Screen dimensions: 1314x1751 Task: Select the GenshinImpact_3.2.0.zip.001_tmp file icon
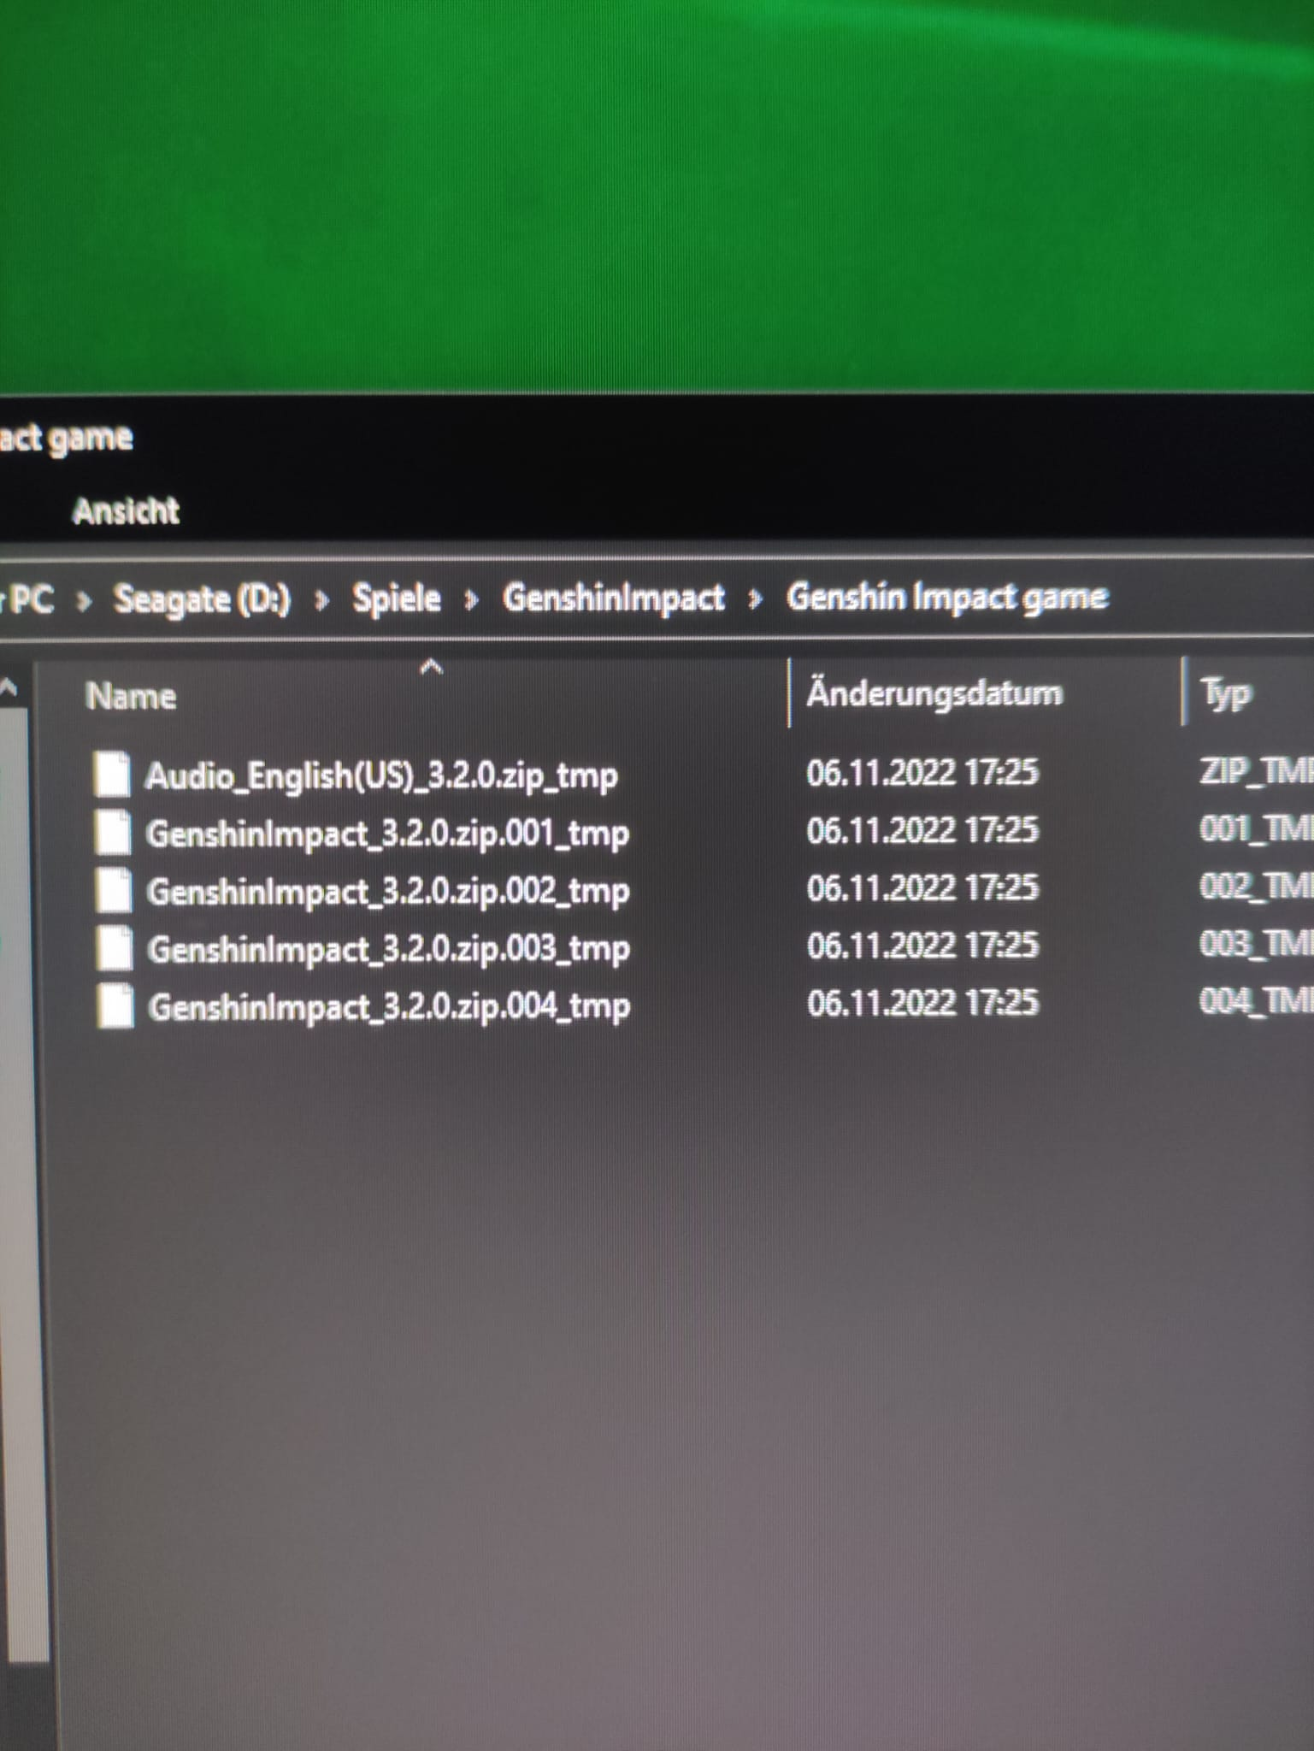[113, 833]
